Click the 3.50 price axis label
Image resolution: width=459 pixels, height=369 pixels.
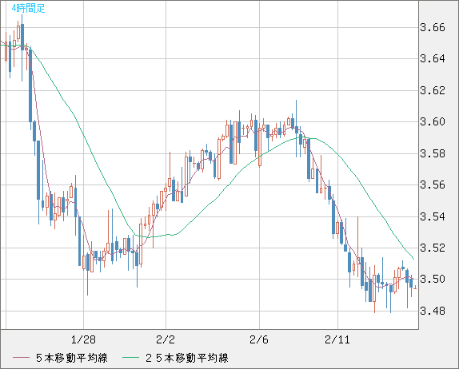tap(433, 280)
